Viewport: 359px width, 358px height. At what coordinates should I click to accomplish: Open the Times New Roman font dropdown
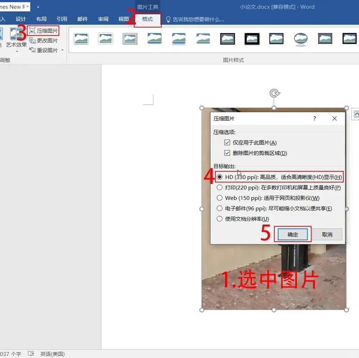[x=27, y=6]
